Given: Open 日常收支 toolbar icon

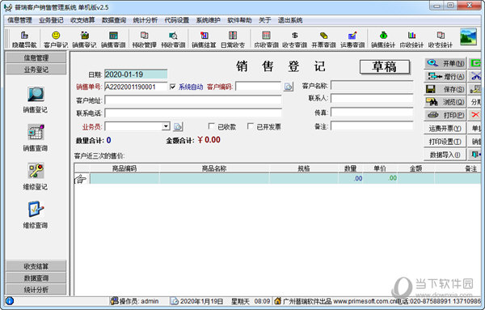Looking at the screenshot, I should tap(233, 40).
